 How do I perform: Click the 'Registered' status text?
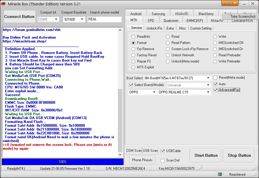point(237,174)
